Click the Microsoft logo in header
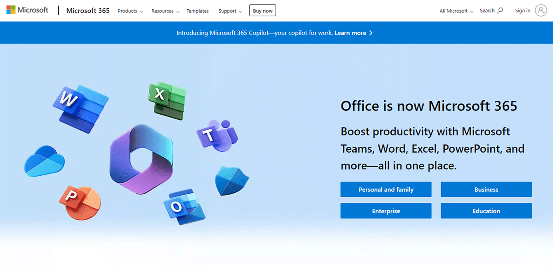Screen dimensions: 553x276 coord(27,11)
